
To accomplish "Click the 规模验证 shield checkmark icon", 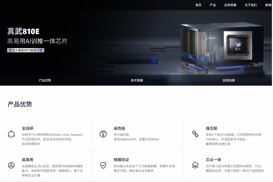I will 103,165.
